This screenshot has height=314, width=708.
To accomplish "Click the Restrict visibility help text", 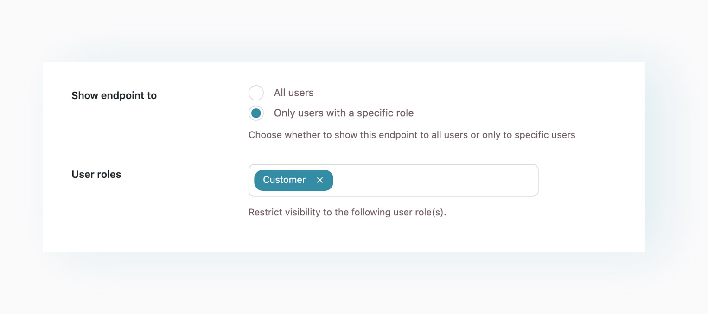I will [x=347, y=213].
